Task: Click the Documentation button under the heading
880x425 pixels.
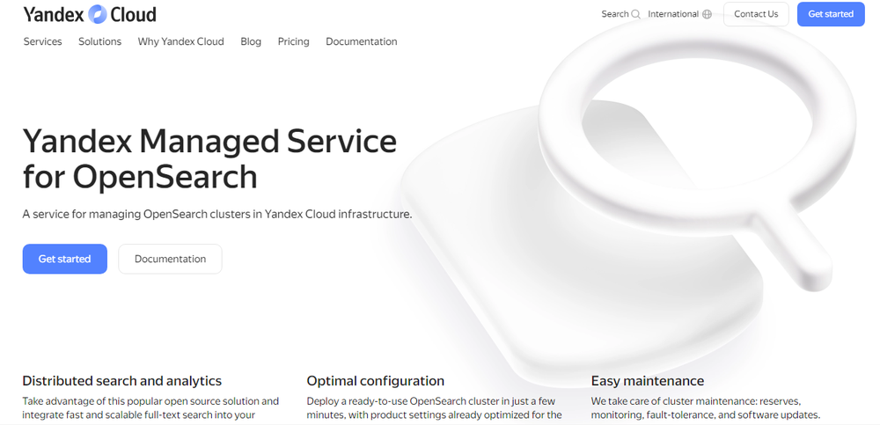Action: [x=170, y=259]
